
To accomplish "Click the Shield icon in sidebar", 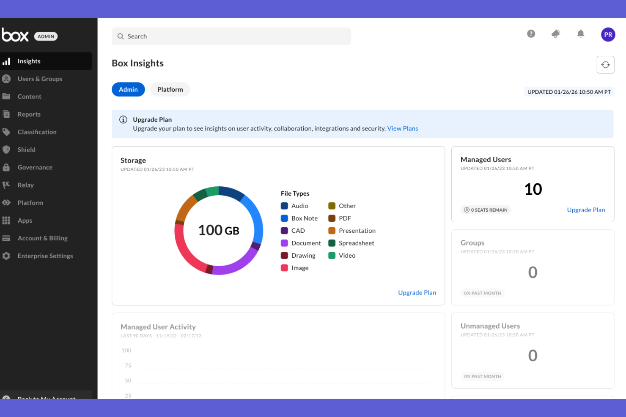I will point(6,150).
